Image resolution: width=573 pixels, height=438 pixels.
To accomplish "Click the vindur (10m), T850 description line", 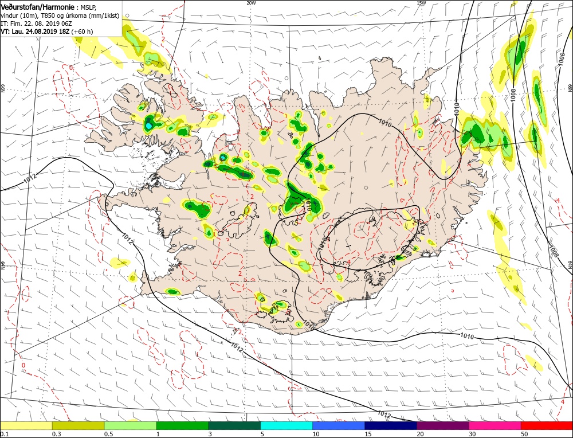I will [x=60, y=15].
